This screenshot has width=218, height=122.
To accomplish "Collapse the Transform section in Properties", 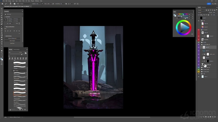I will [5, 17].
